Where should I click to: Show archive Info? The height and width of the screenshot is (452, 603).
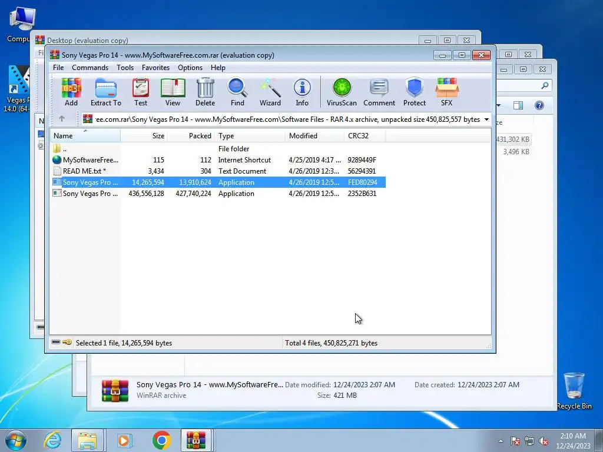302,92
